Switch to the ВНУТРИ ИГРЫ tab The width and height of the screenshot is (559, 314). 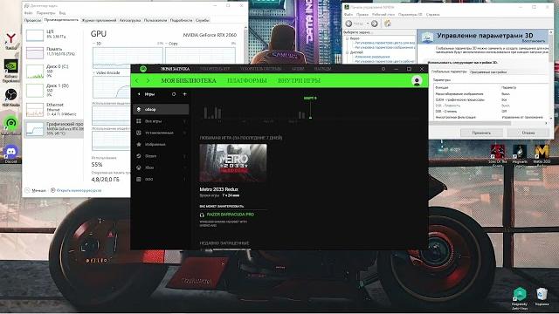(299, 81)
